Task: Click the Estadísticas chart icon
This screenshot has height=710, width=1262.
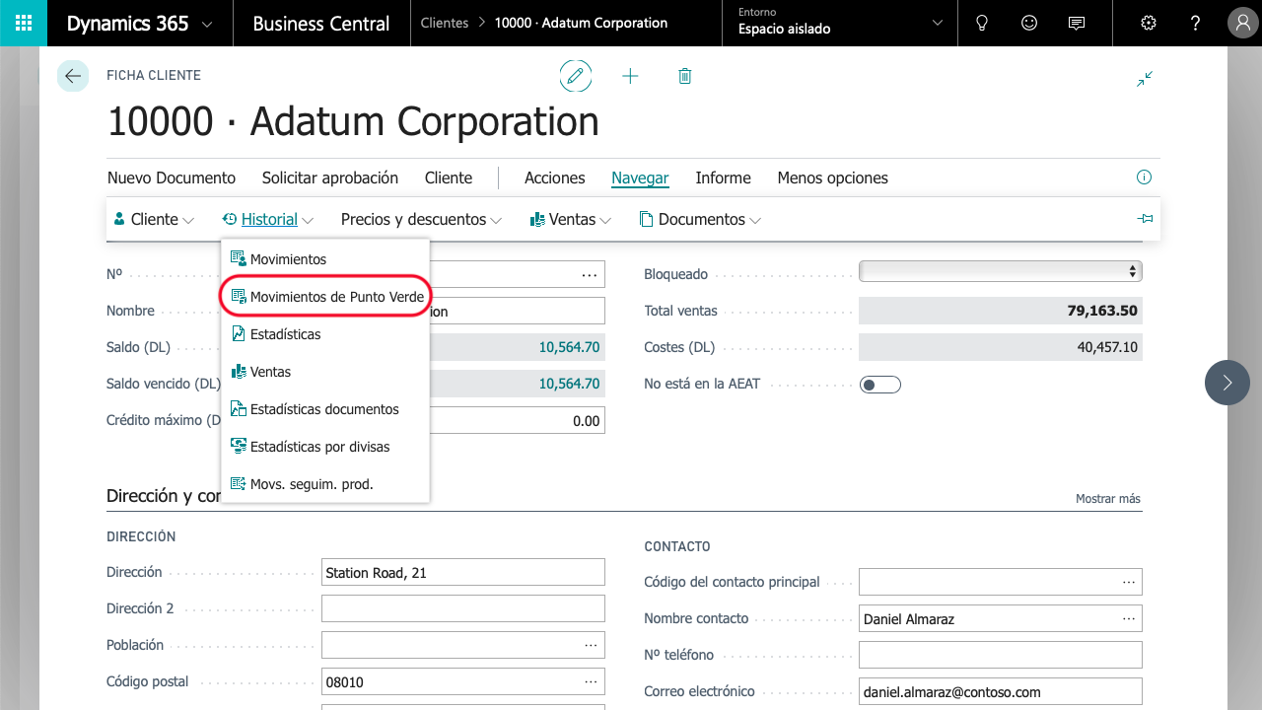Action: (238, 333)
